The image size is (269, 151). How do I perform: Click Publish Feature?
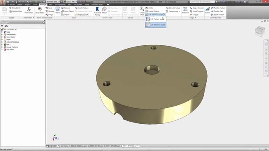[218, 8]
